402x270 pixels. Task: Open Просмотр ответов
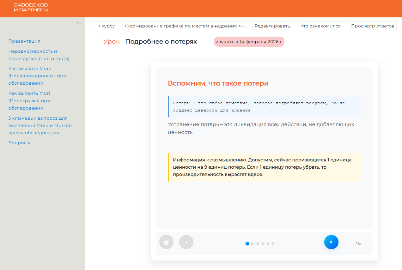coord(373,26)
